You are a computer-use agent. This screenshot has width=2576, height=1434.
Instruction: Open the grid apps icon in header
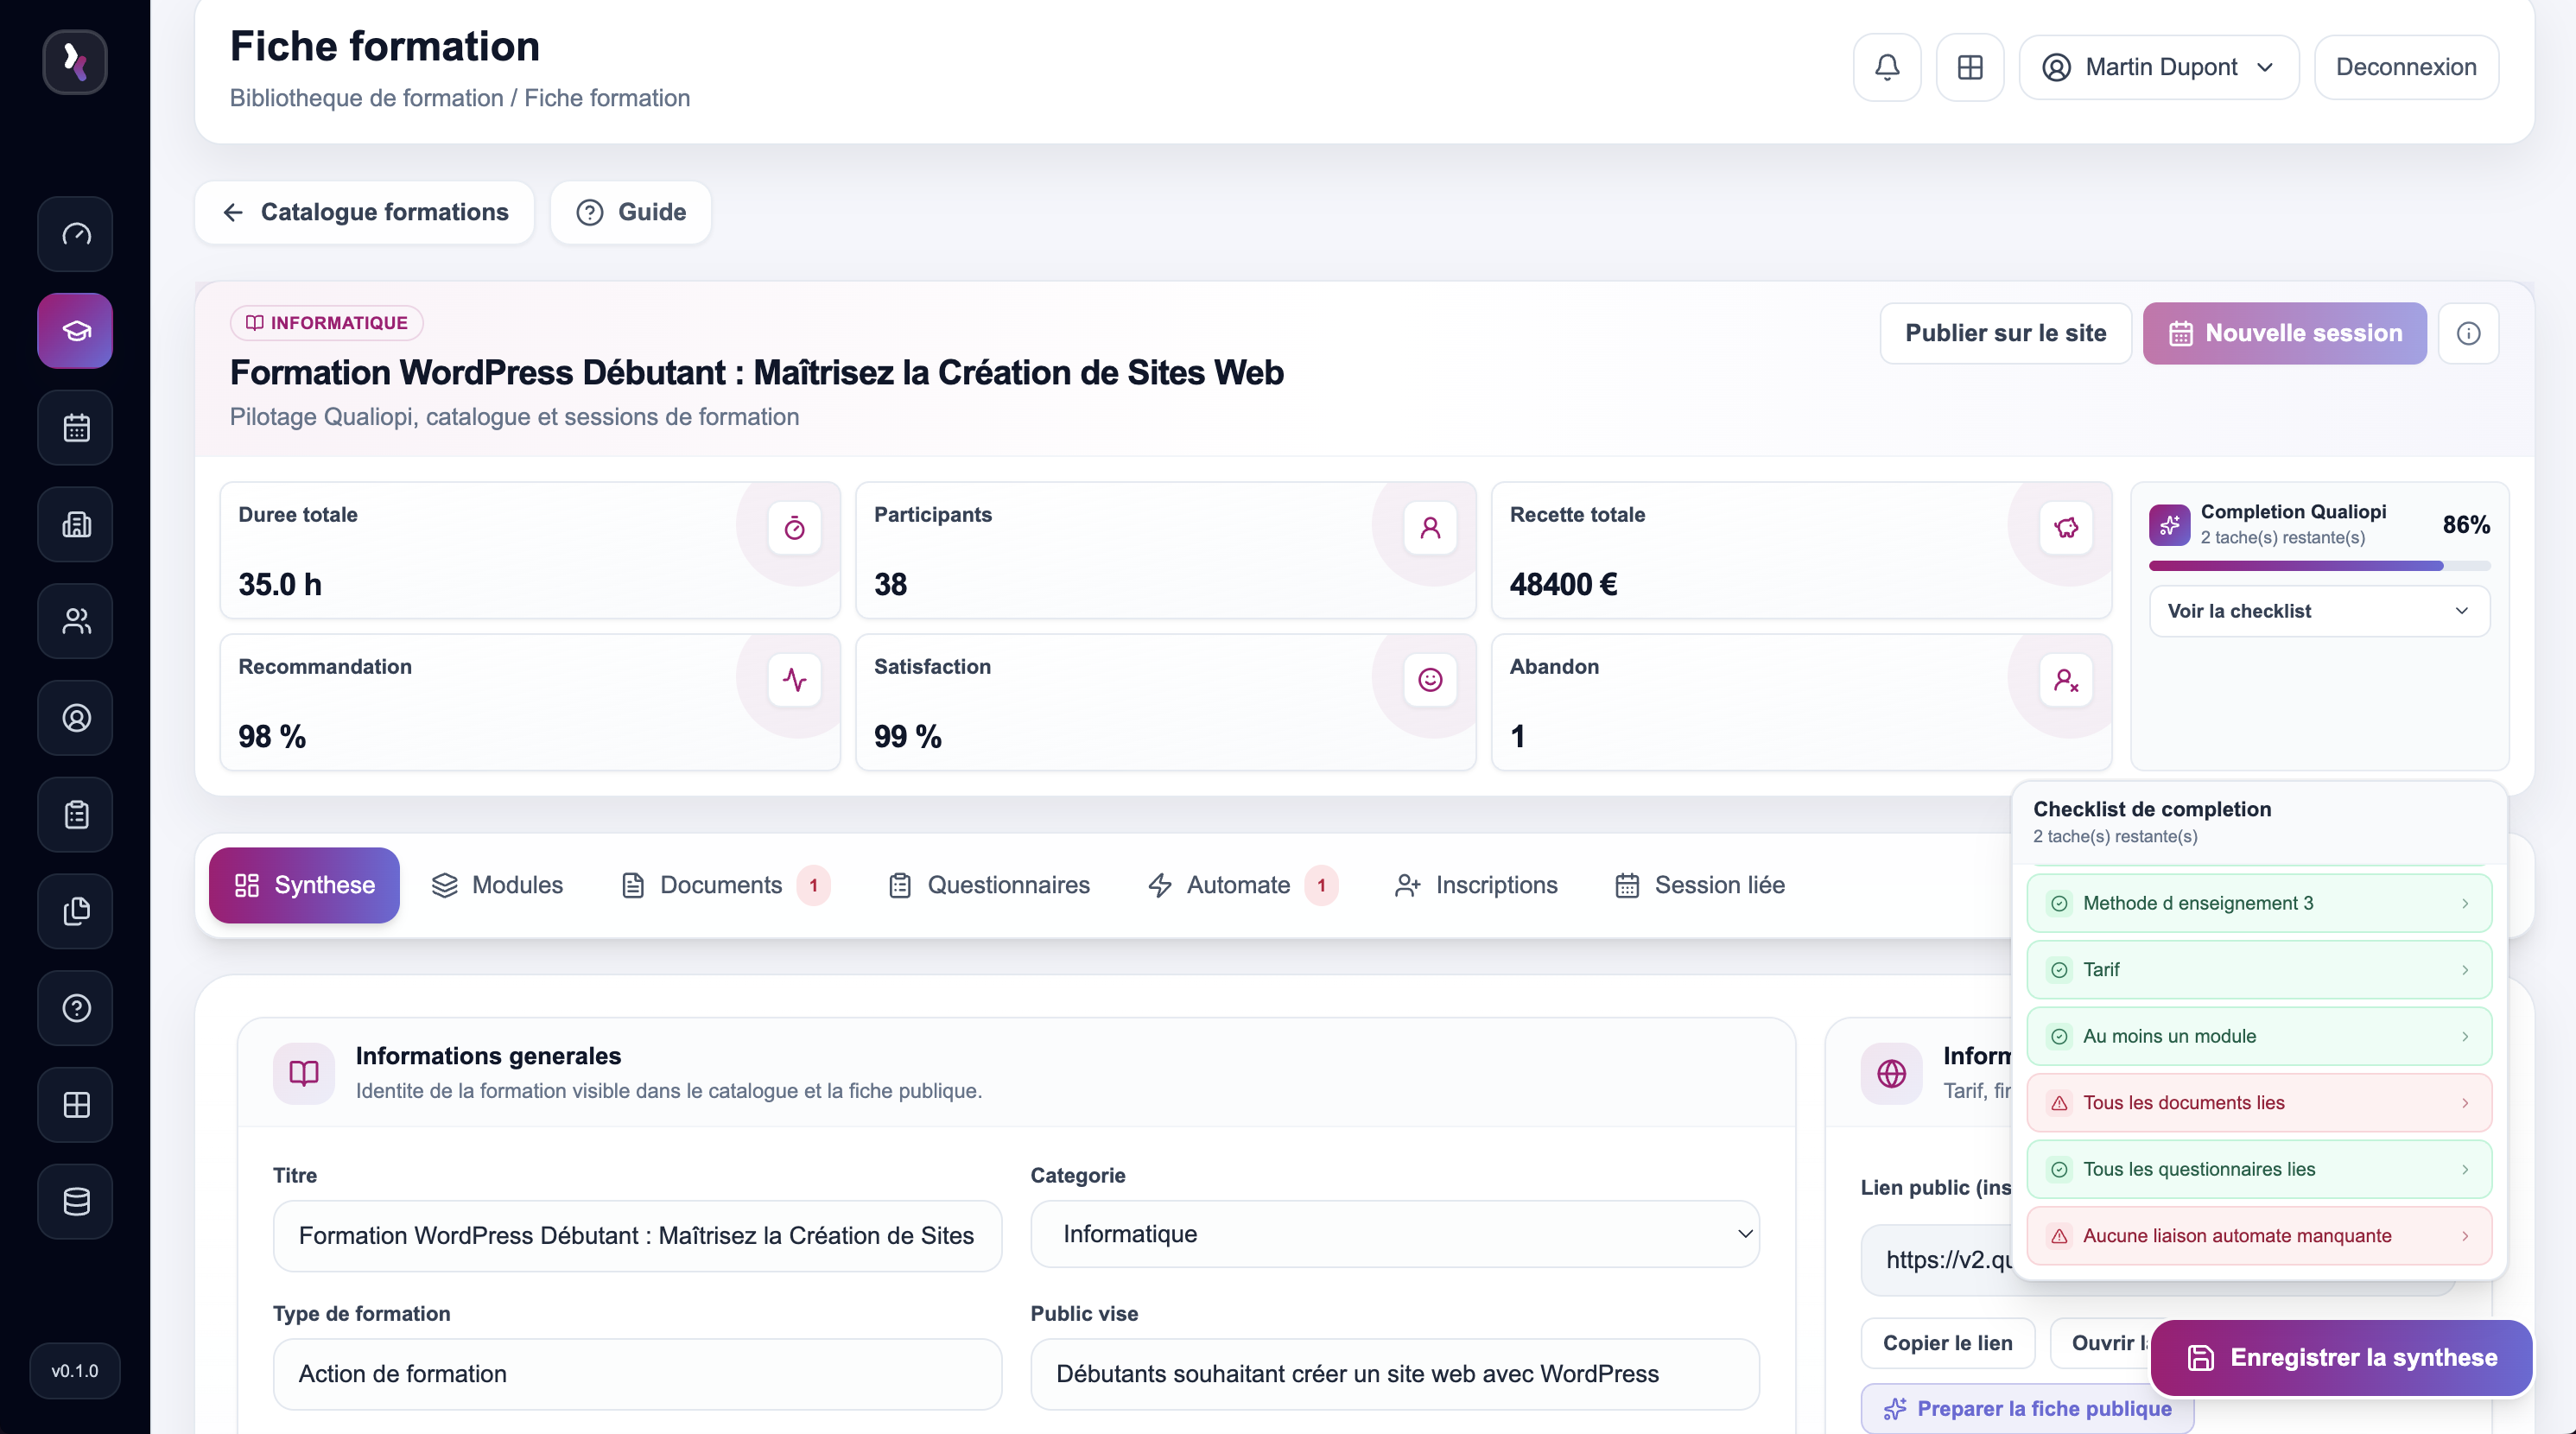tap(1970, 67)
